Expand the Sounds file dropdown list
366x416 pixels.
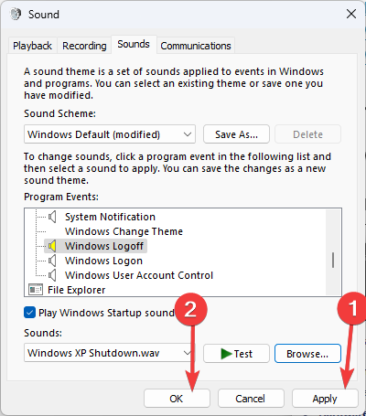tap(110, 353)
